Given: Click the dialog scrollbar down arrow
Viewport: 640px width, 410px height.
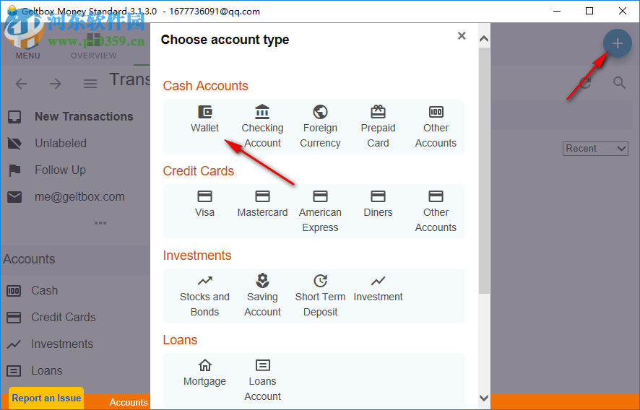Looking at the screenshot, I should [x=484, y=398].
